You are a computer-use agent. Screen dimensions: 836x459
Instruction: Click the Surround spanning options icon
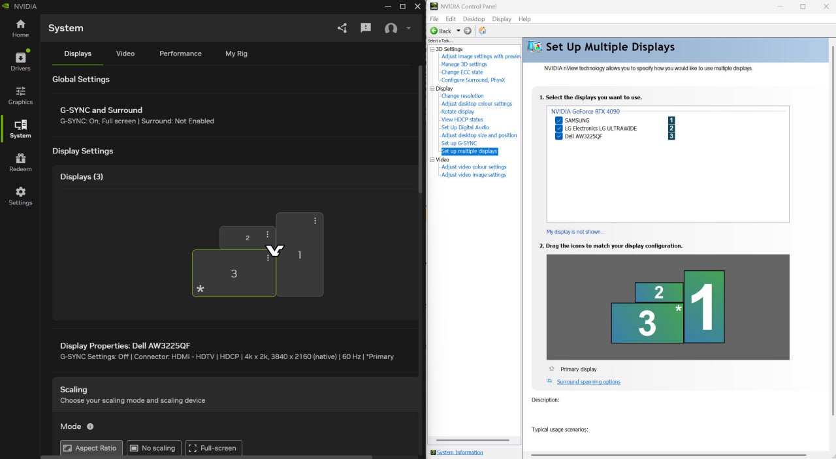click(550, 381)
